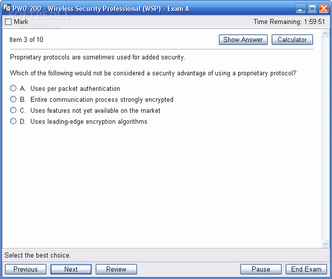This screenshot has height=279, width=332.
Task: Click the Show Answer button
Action: (x=243, y=39)
